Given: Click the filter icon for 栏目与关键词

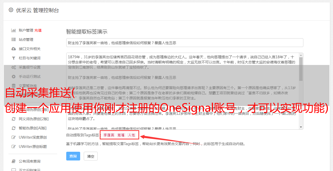Looking at the screenshot, I should [x=14, y=58].
